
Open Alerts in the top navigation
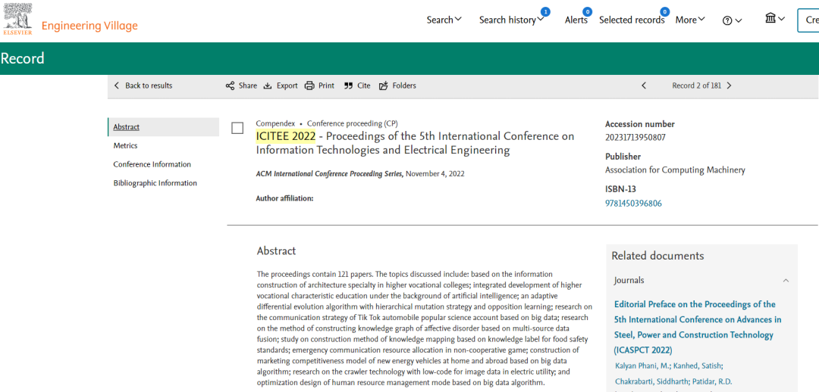[x=576, y=20]
